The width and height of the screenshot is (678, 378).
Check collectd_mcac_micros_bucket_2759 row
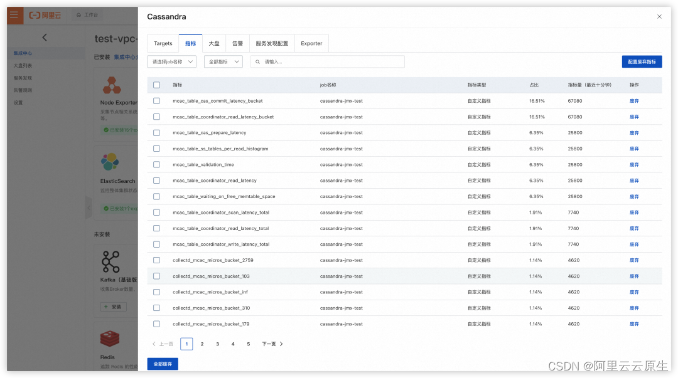156,260
